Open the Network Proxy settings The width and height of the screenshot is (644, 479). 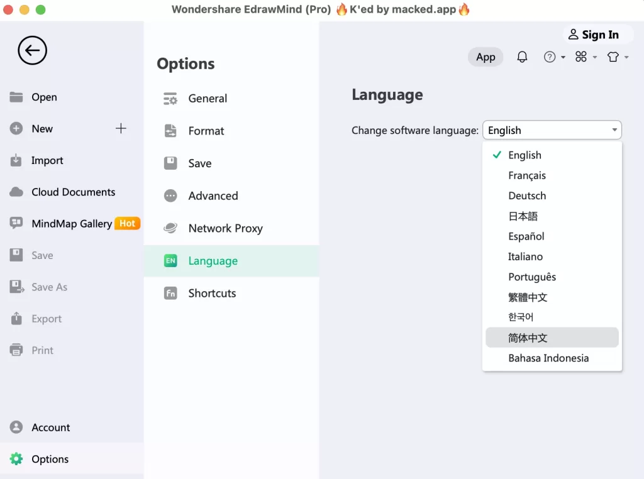point(225,228)
